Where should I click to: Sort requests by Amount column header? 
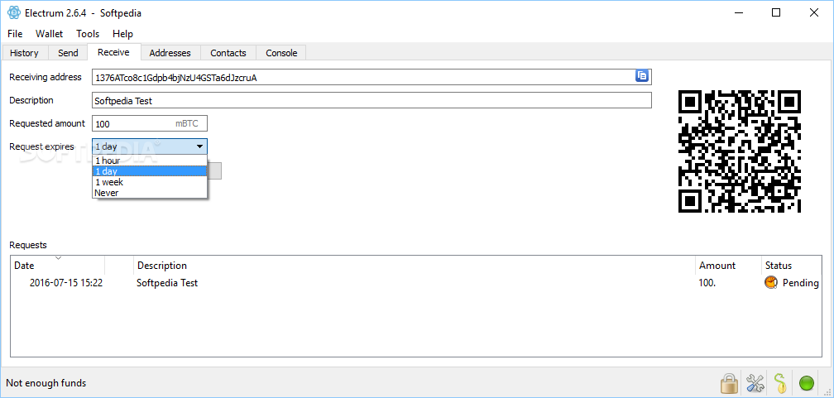[x=729, y=265]
